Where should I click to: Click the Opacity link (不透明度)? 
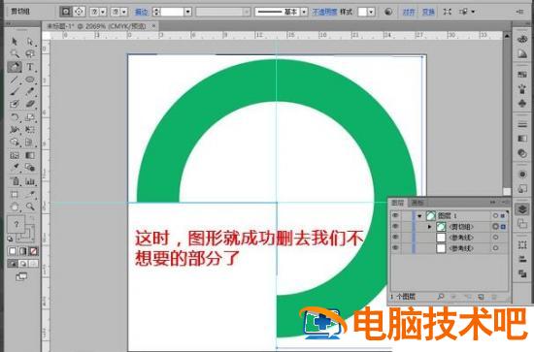pos(324,12)
